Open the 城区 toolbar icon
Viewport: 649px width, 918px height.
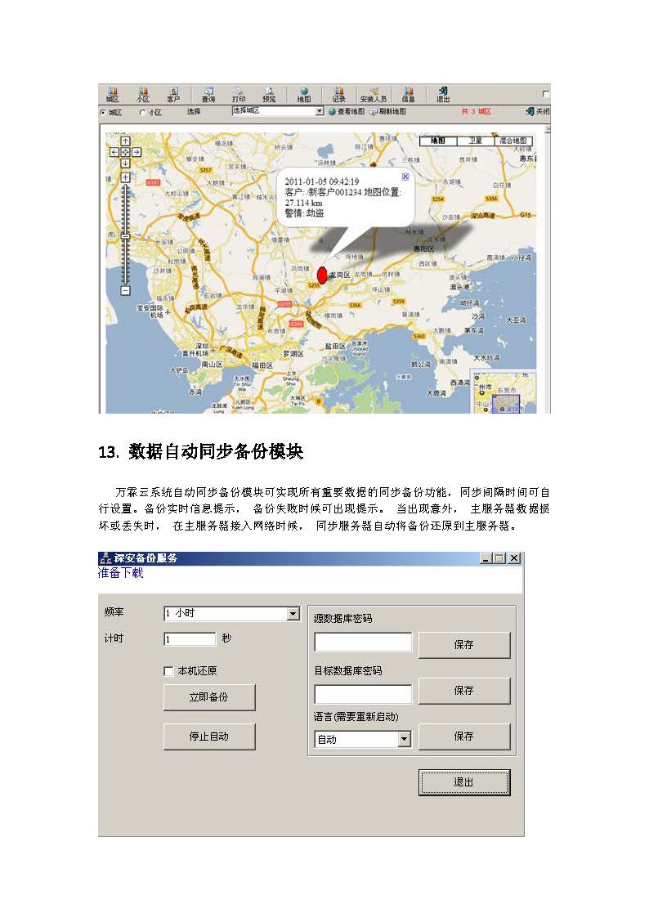point(112,95)
